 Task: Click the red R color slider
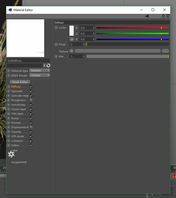click(x=133, y=28)
